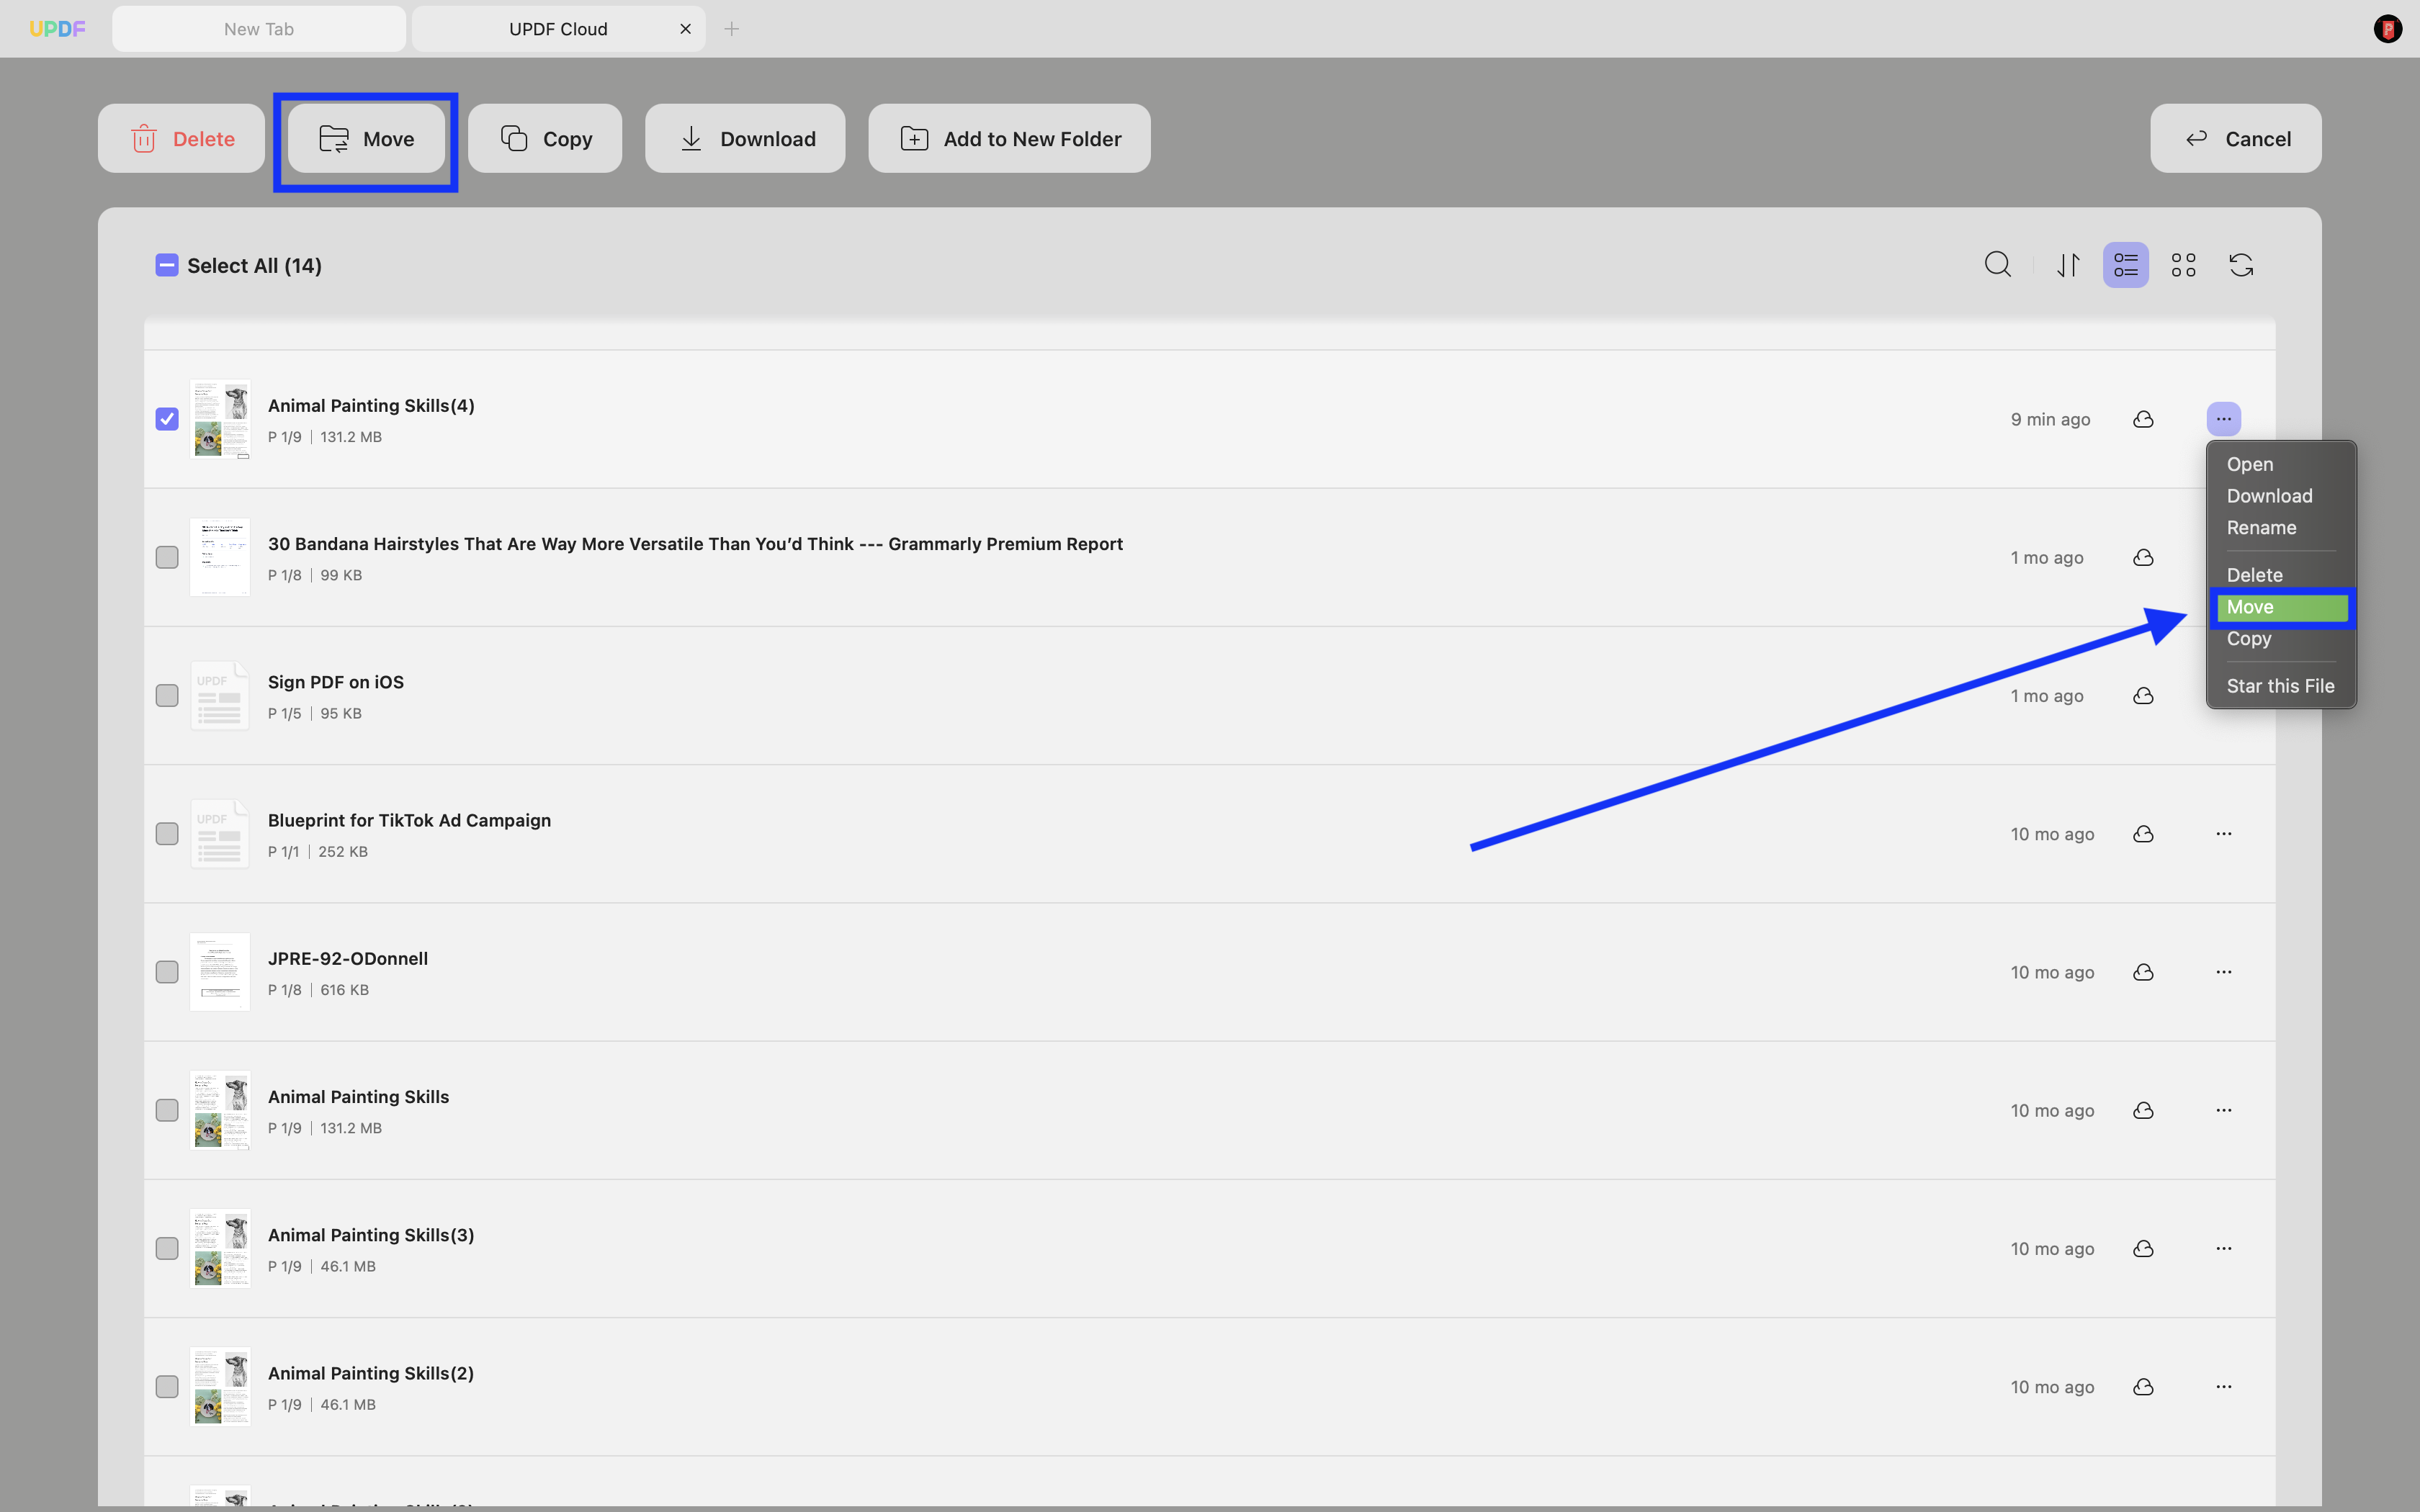Cancel the selection mode
The width and height of the screenshot is (2420, 1512).
coord(2236,138)
